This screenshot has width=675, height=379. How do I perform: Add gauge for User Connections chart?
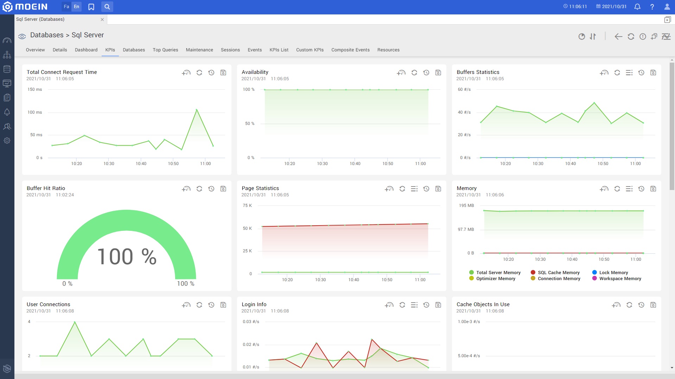[186, 305]
